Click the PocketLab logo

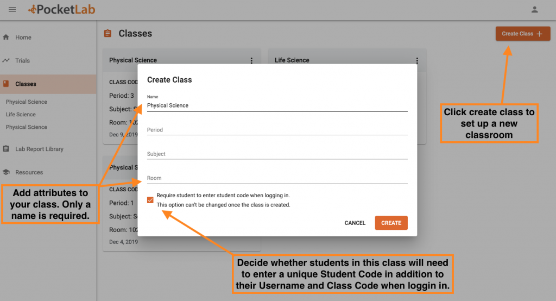tap(59, 9)
